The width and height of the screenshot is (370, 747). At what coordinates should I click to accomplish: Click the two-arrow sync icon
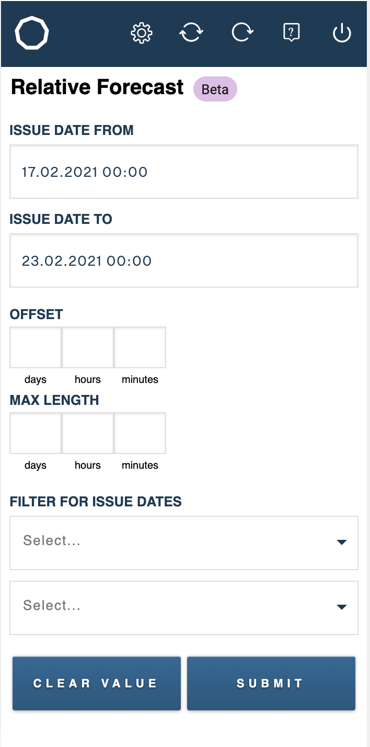191,33
